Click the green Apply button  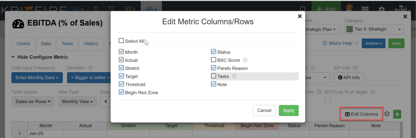289,110
